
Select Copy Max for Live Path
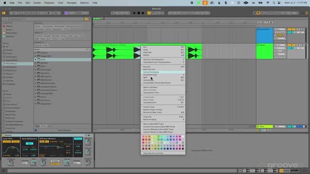coord(163,153)
